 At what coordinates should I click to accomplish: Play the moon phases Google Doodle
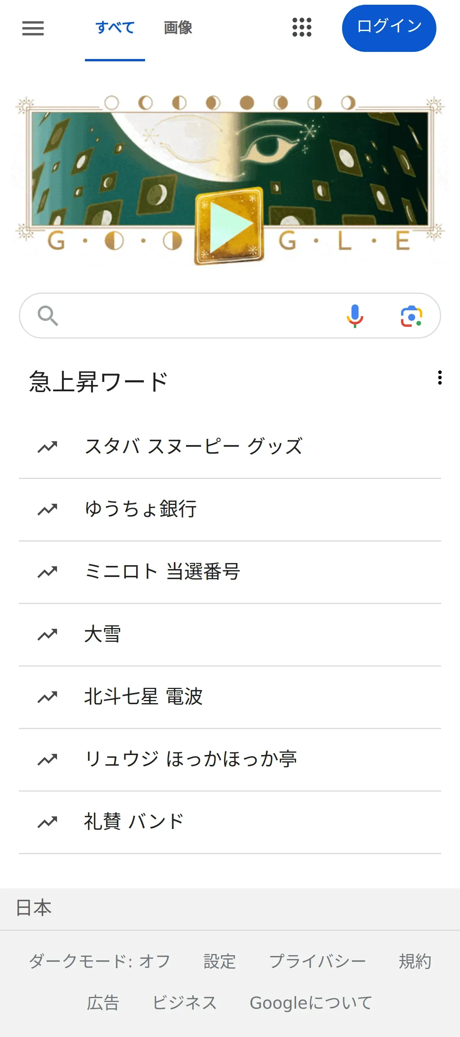click(229, 226)
